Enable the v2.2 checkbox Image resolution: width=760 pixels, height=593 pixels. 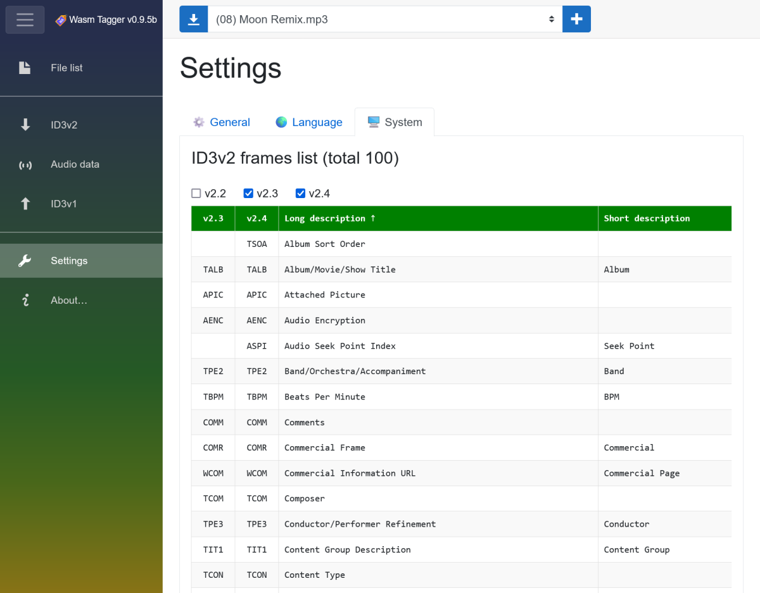(x=196, y=194)
